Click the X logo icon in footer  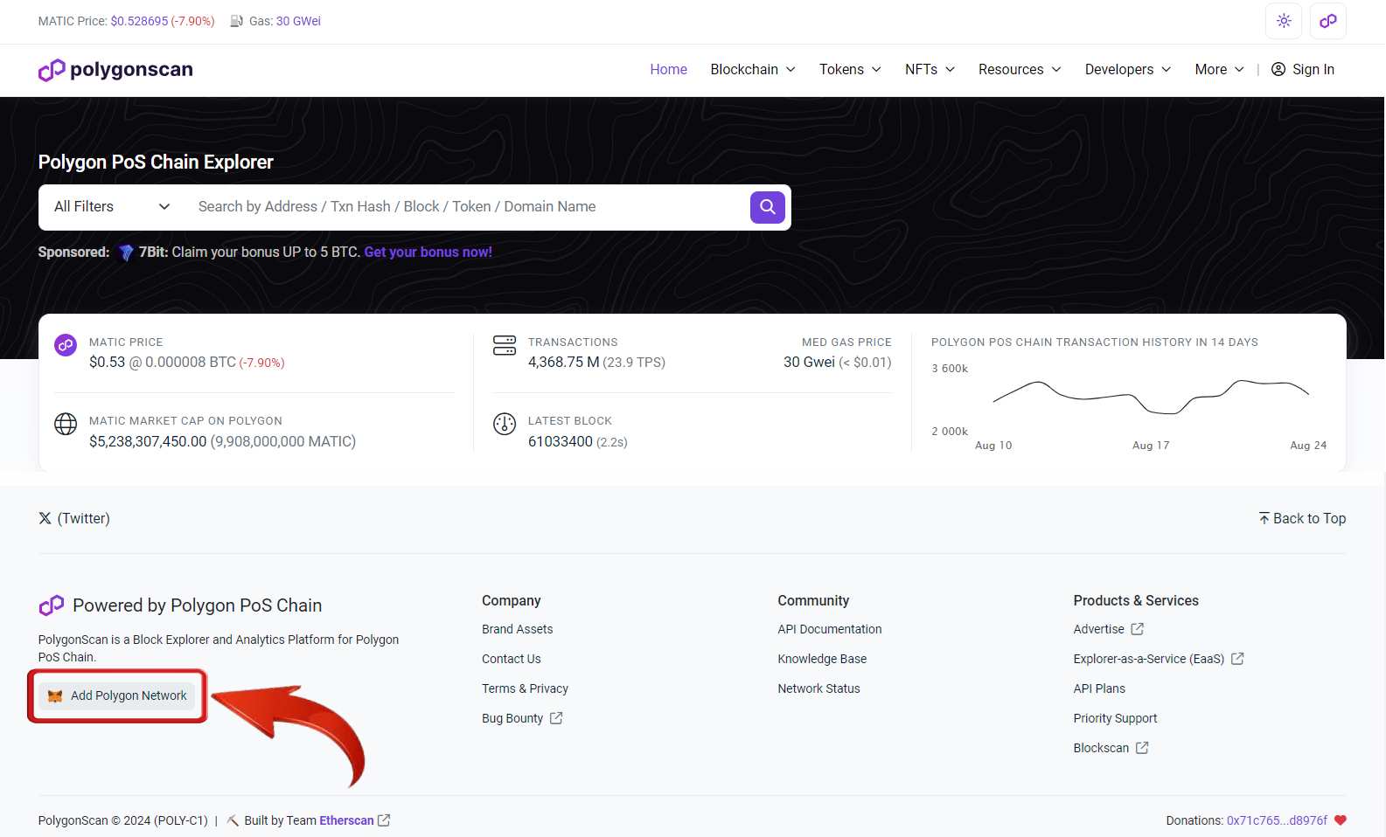(45, 518)
